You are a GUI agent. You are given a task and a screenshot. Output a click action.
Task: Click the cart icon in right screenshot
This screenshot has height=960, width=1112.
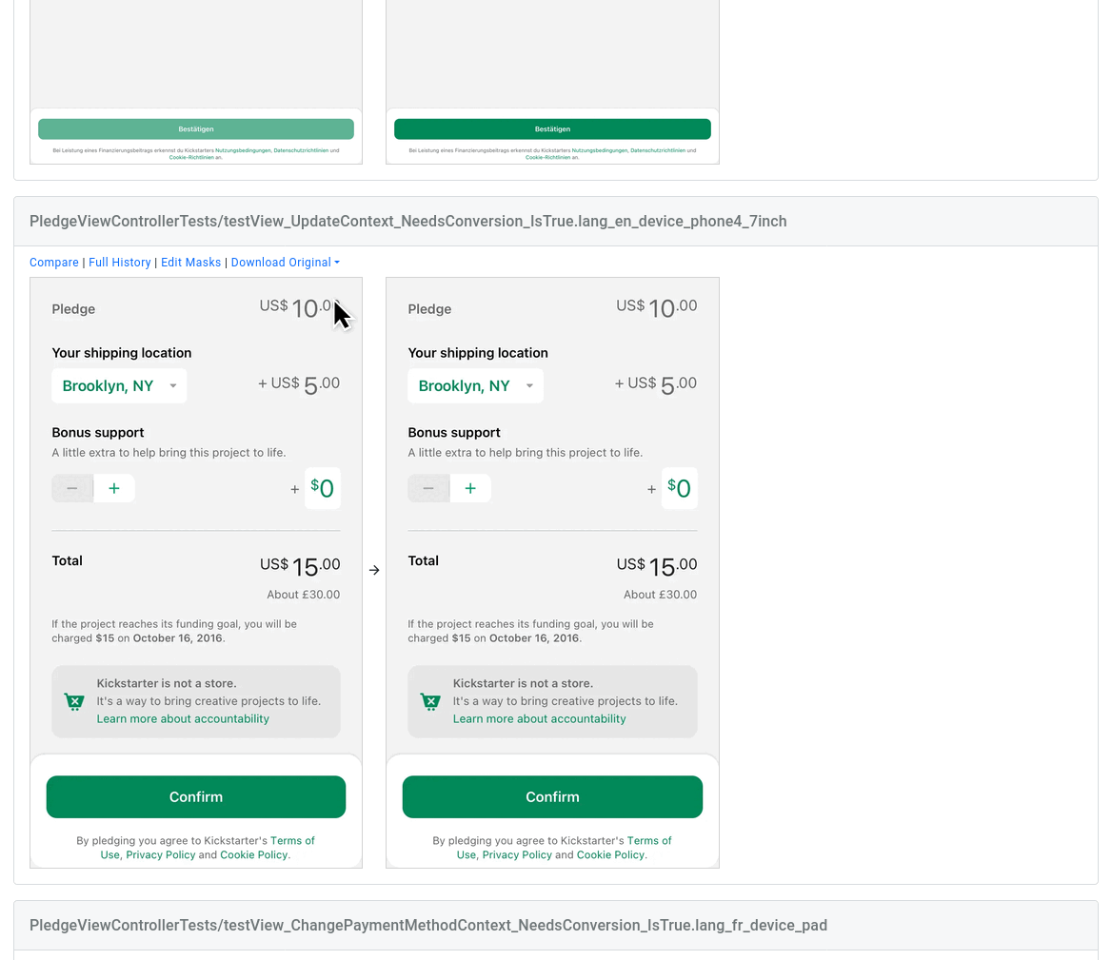tap(430, 702)
